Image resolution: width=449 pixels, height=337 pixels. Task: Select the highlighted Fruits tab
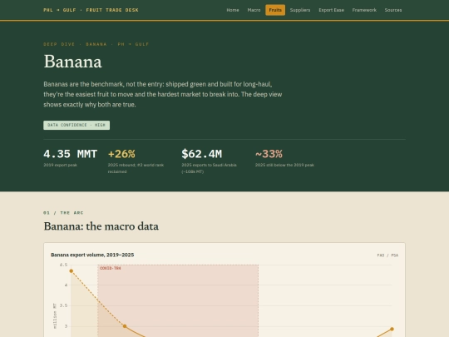click(275, 10)
